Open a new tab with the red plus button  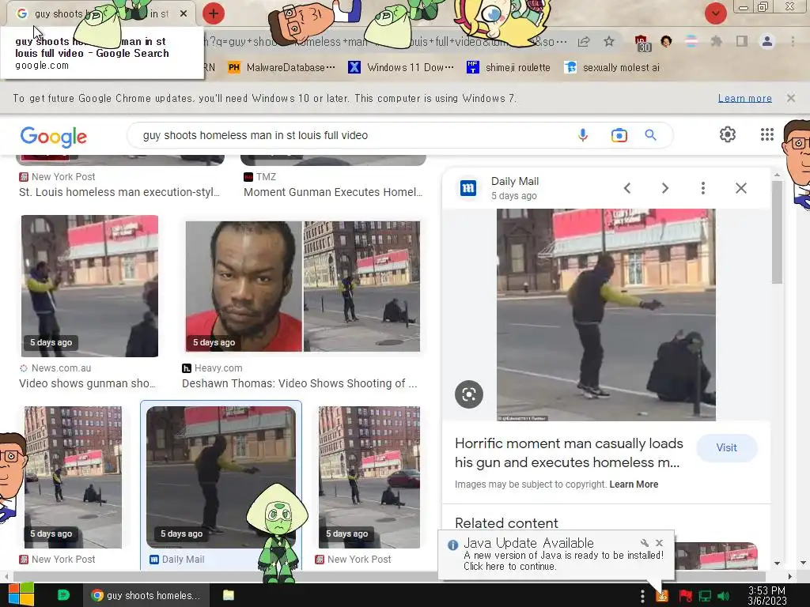[x=214, y=13]
